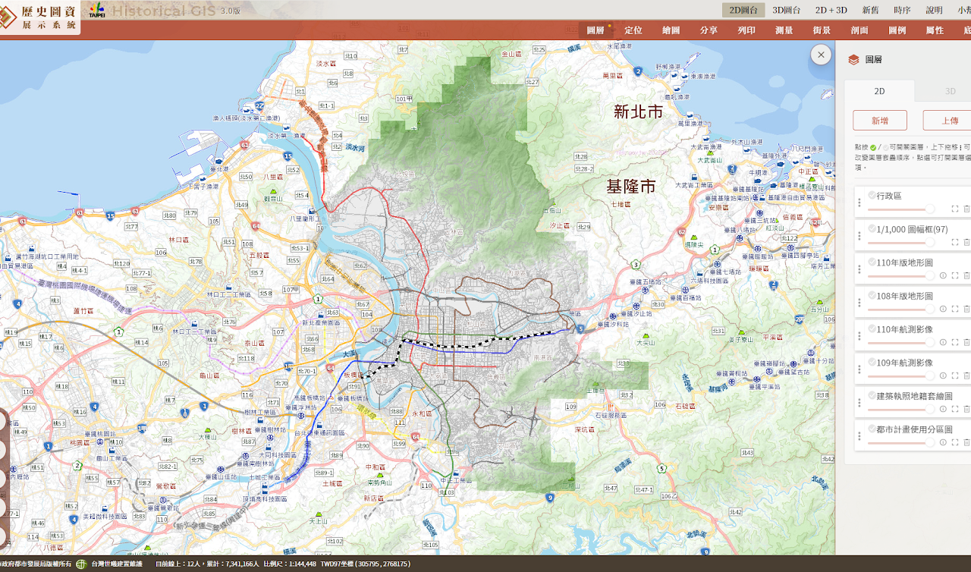Click the stacked-layers icon beside 圖層 heading
The image size is (971, 572).
[853, 59]
